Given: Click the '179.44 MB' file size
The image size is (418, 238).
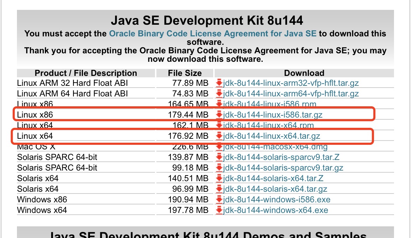Looking at the screenshot, I should coord(188,115).
